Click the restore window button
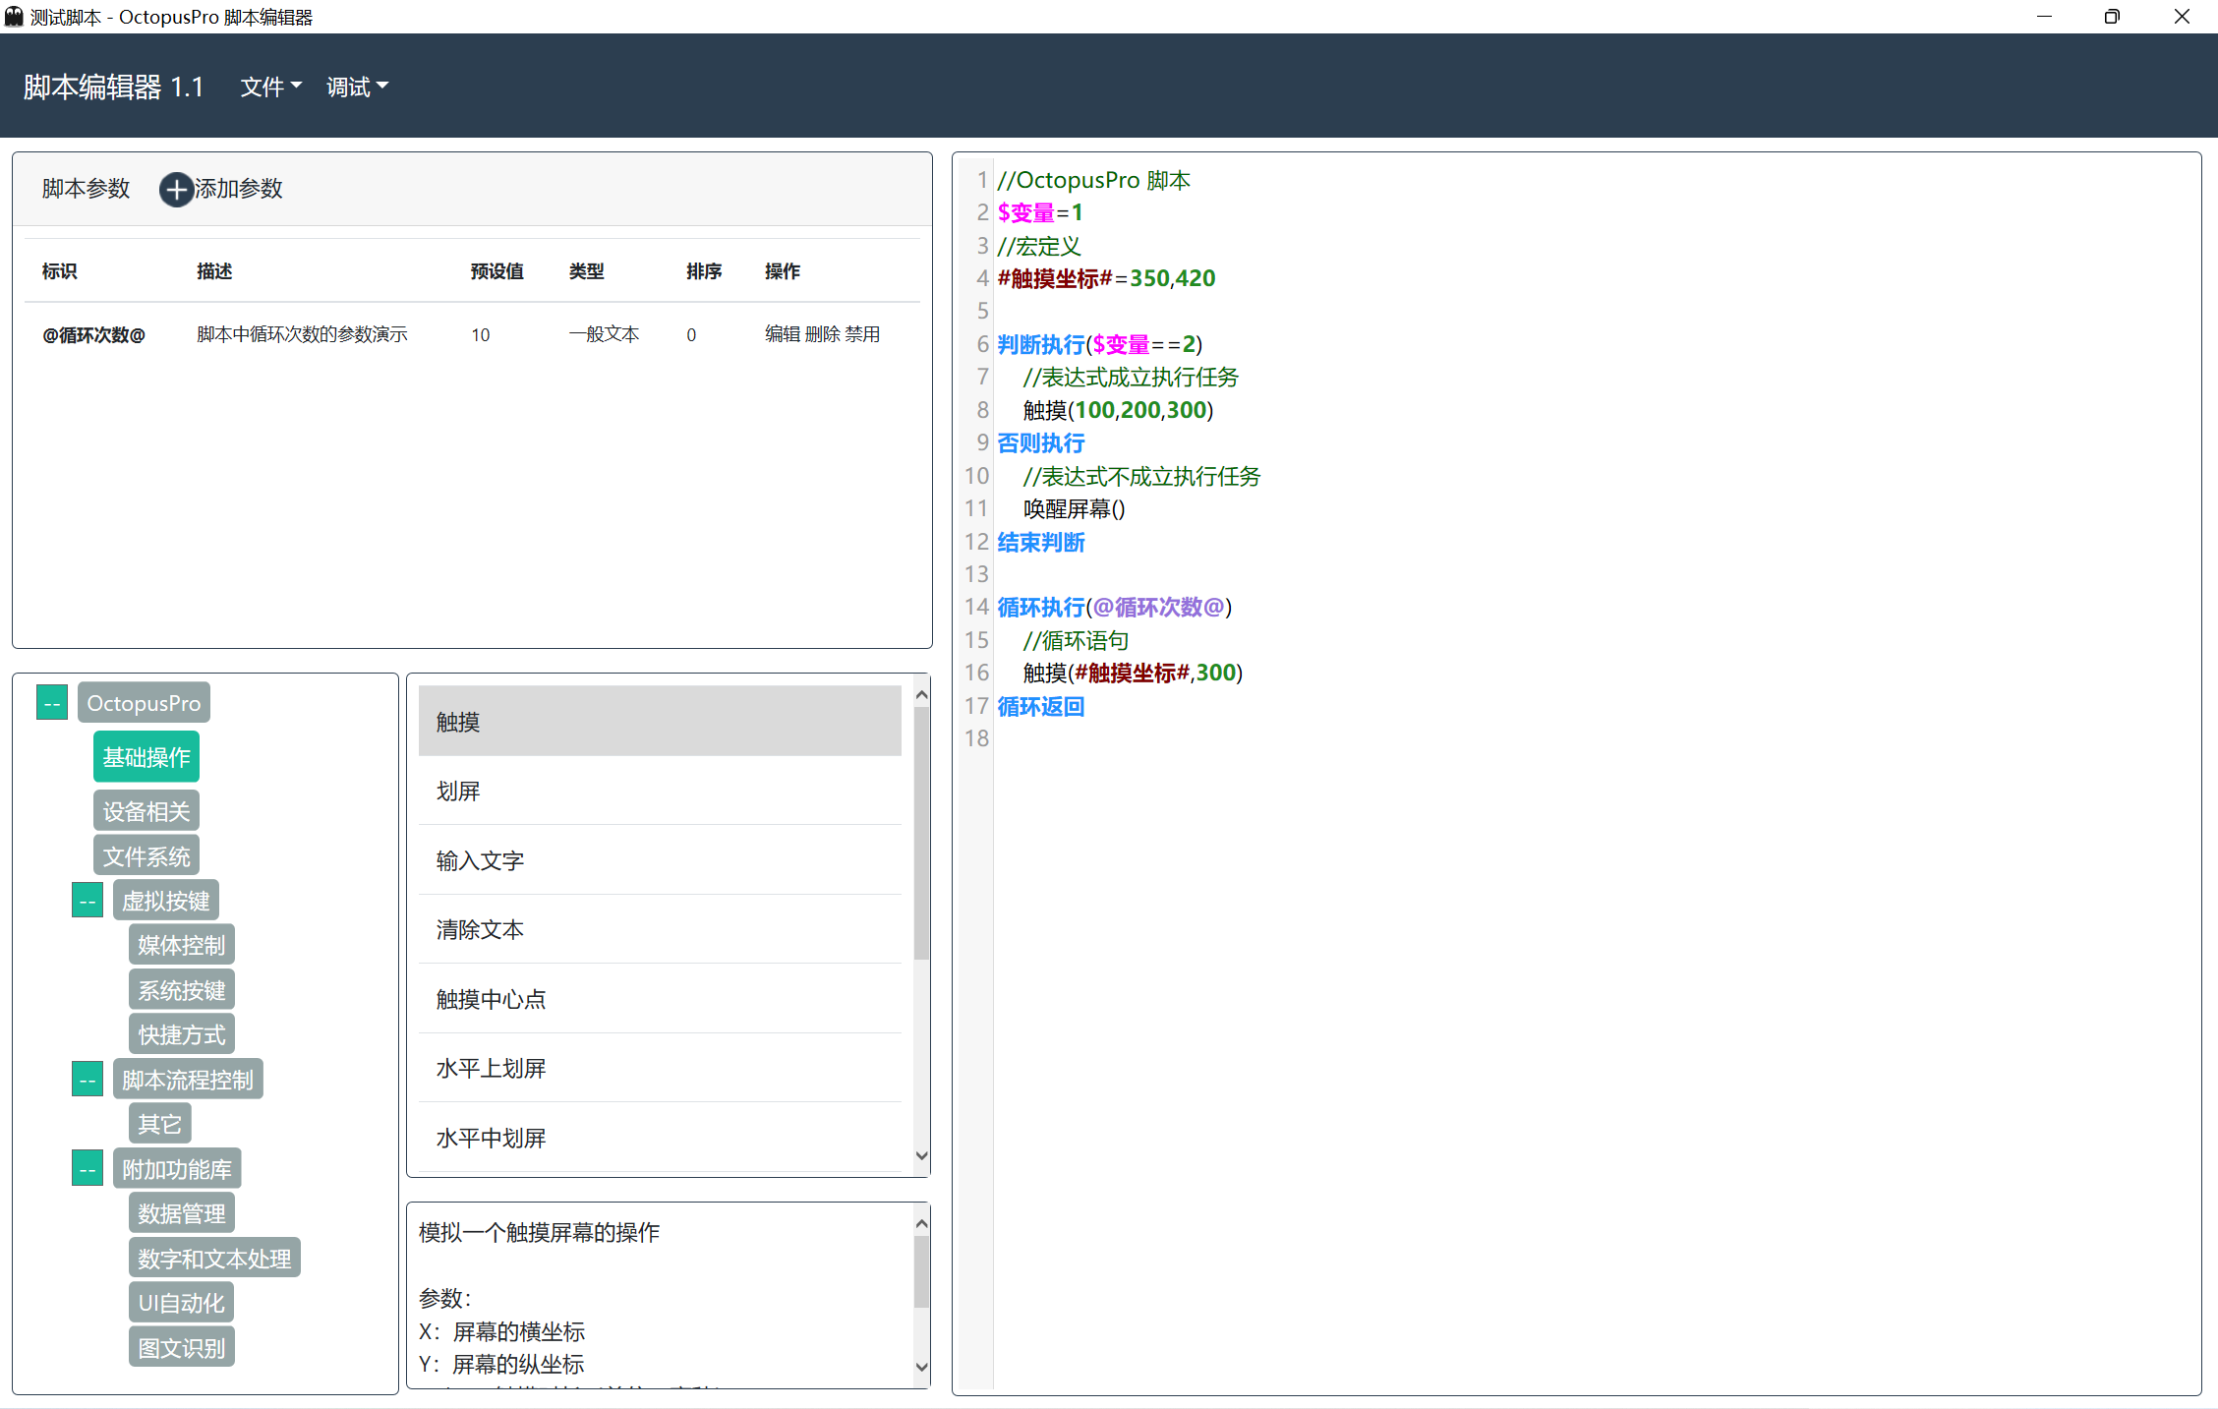 [x=2112, y=17]
